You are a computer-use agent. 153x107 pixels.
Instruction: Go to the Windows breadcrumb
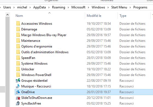[x=98, y=7]
